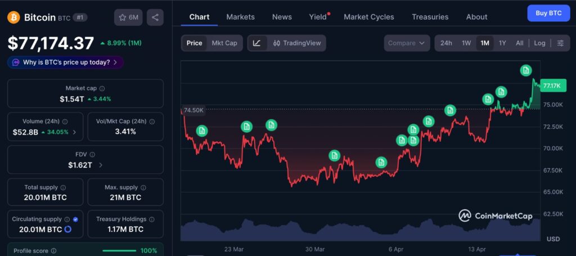Open the Compare dropdown
This screenshot has height=256, width=576.
(x=407, y=43)
